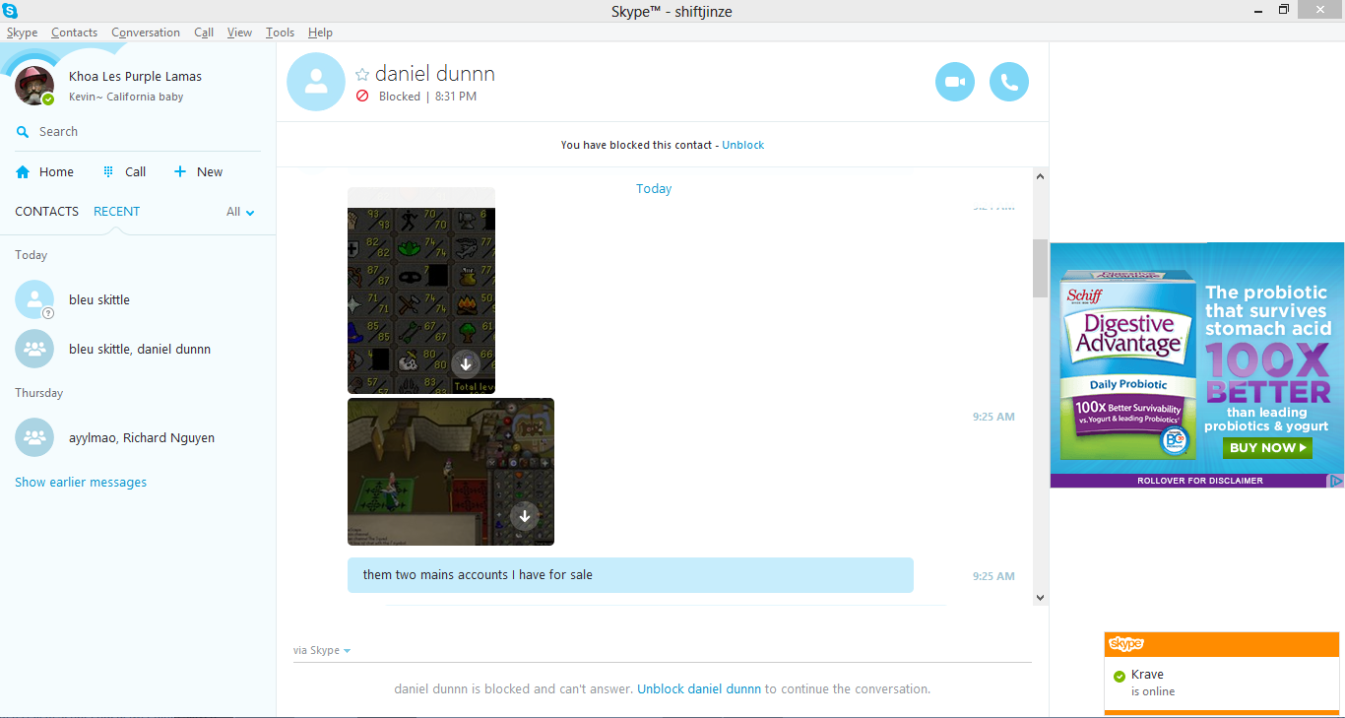Viewport: 1345px width, 718px height.
Task: Open the Skype menu
Action: pos(22,33)
